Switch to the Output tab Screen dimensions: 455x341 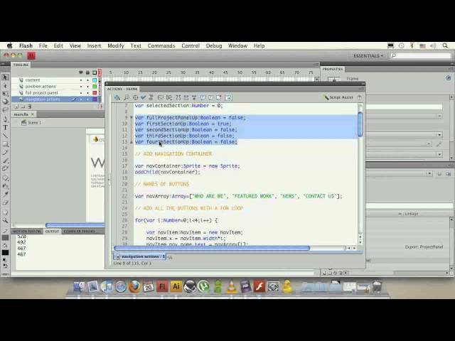[x=53, y=231]
